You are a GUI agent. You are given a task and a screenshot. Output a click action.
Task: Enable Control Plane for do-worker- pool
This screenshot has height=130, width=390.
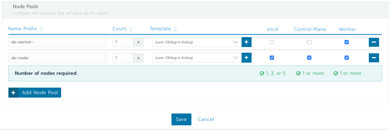tap(309, 42)
